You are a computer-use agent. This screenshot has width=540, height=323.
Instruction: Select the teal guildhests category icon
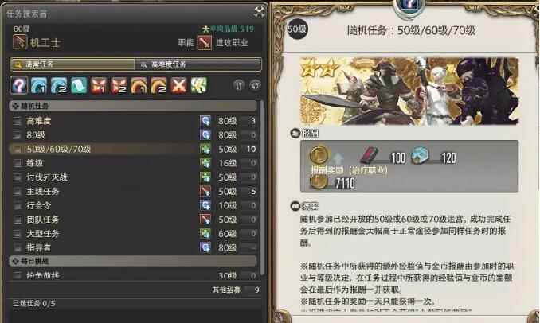coord(79,85)
